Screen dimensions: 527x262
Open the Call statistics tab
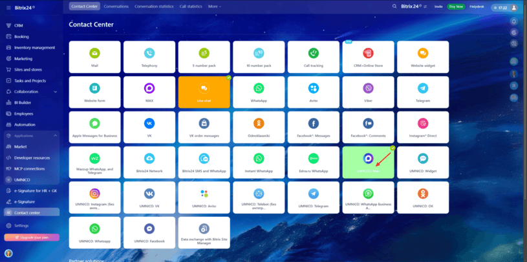click(191, 6)
